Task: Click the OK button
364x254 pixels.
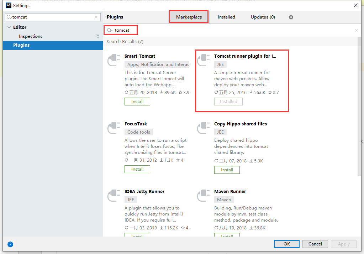Action: point(286,244)
